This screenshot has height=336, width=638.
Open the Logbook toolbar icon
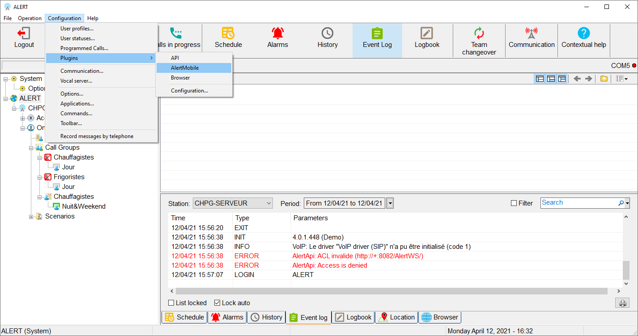click(427, 34)
